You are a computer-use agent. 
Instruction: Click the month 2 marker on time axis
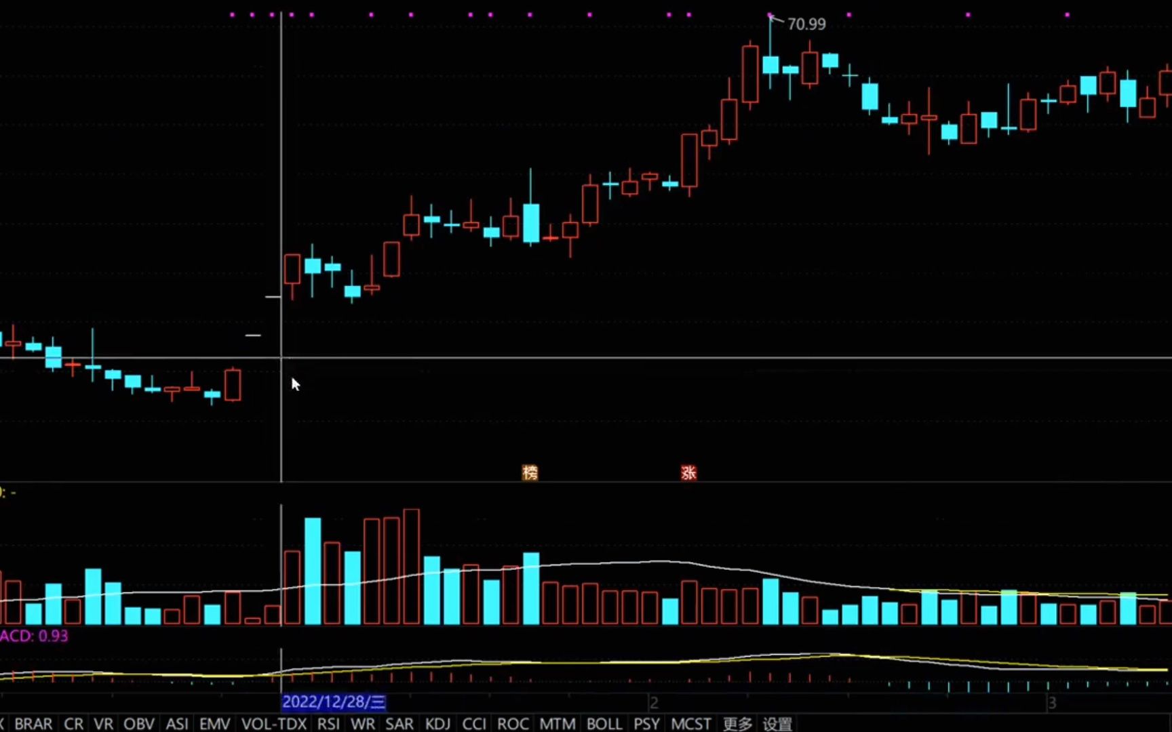654,702
